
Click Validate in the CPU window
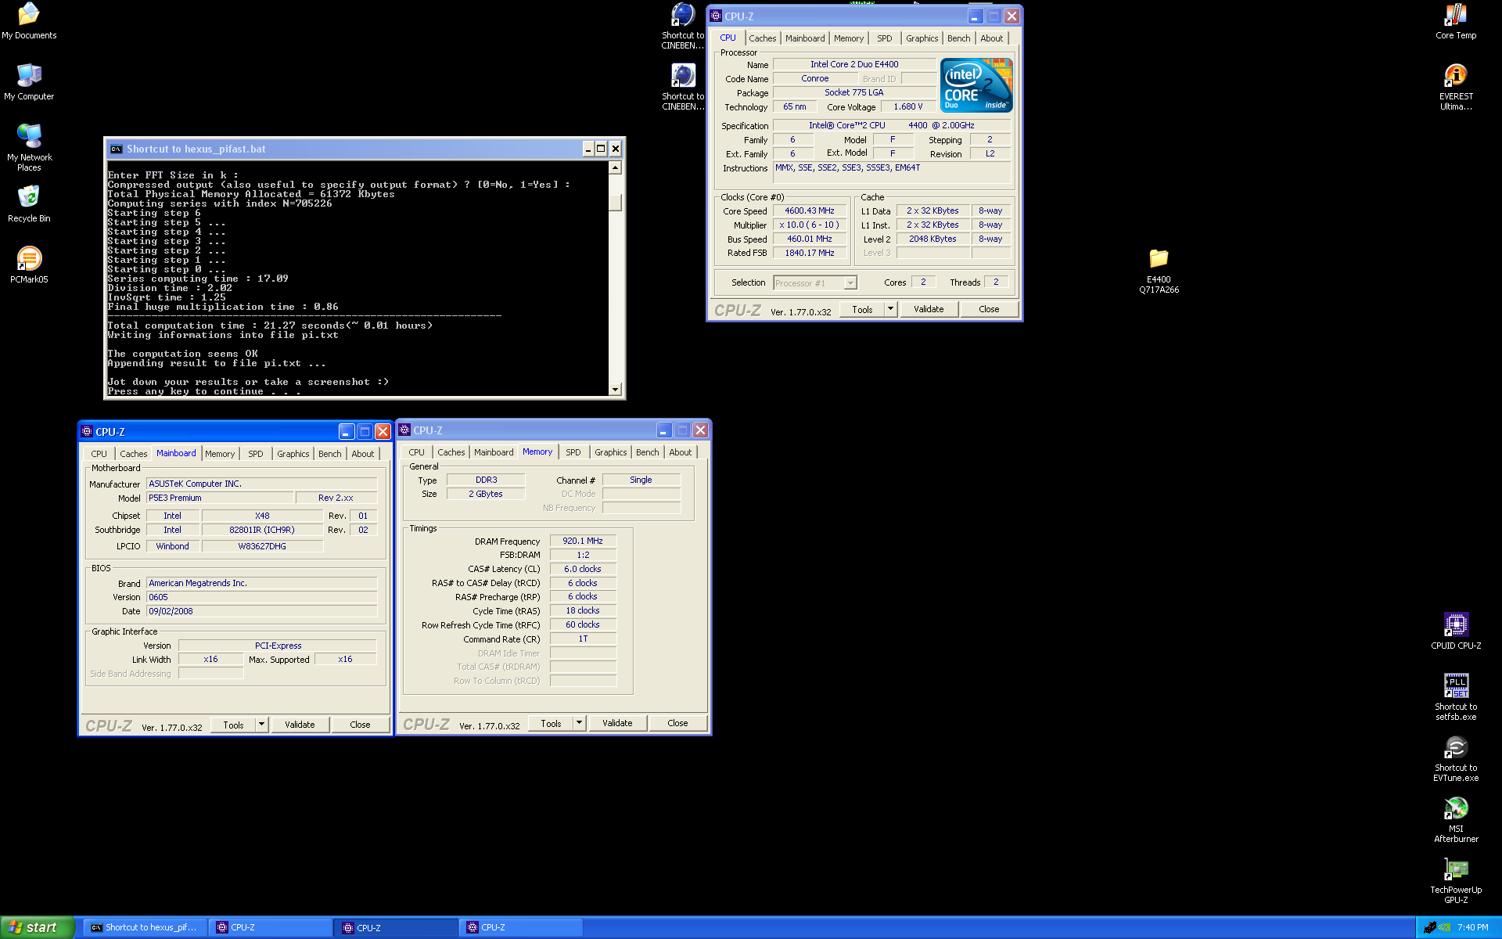coord(929,309)
